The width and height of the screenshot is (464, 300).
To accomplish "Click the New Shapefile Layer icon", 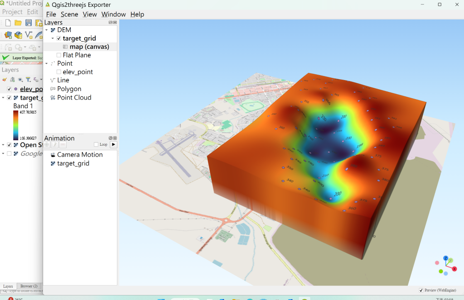I will click(x=29, y=35).
